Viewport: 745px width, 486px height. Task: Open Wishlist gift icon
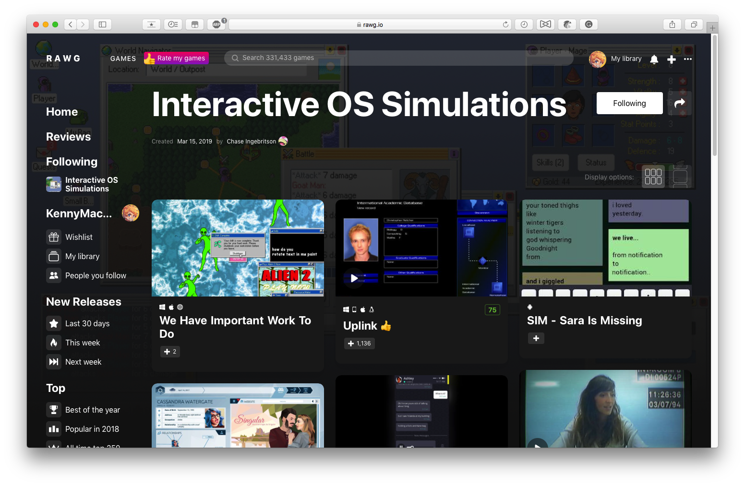(54, 237)
